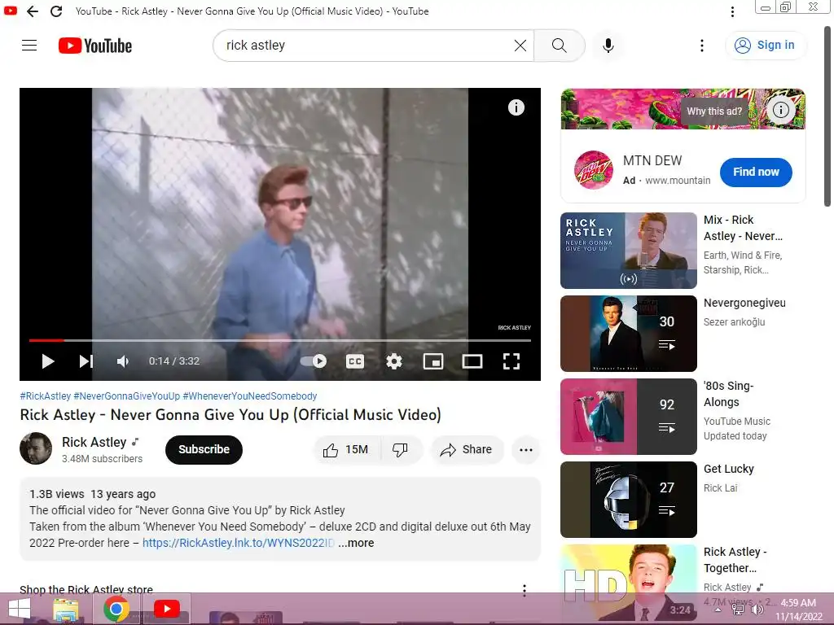Like the video with thumbs up
Image resolution: width=834 pixels, height=625 pixels.
pyautogui.click(x=347, y=449)
